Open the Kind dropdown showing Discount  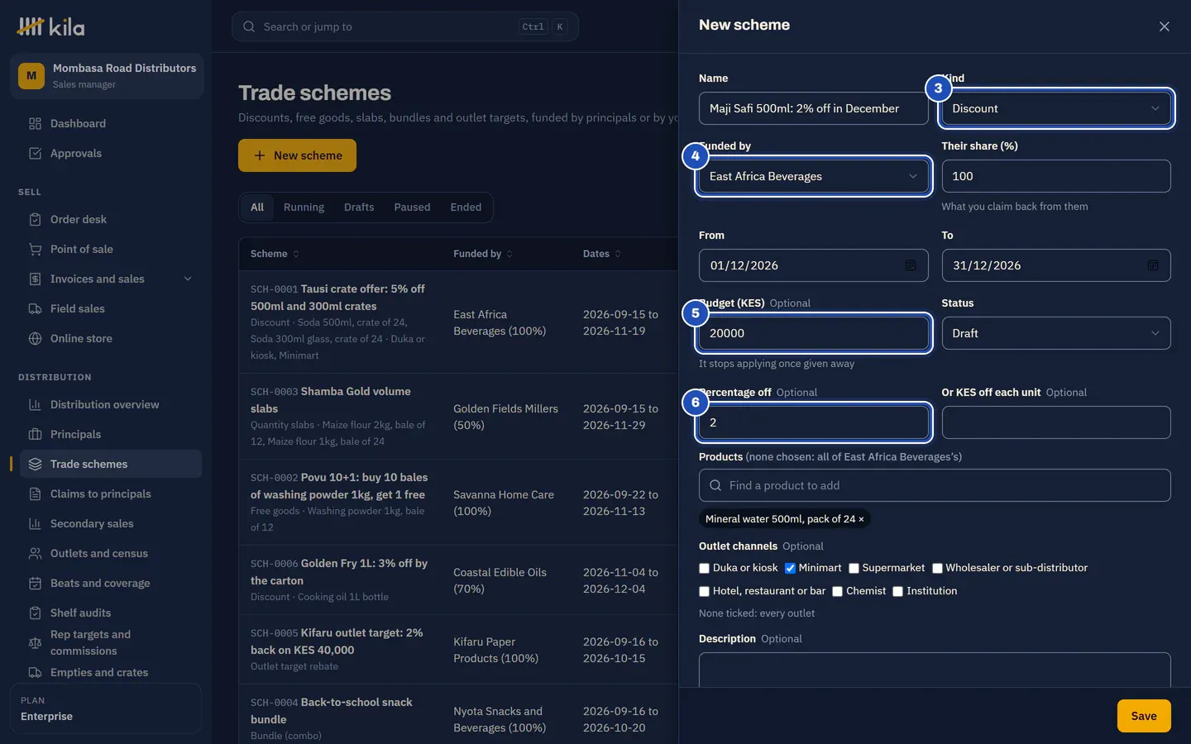click(1055, 108)
